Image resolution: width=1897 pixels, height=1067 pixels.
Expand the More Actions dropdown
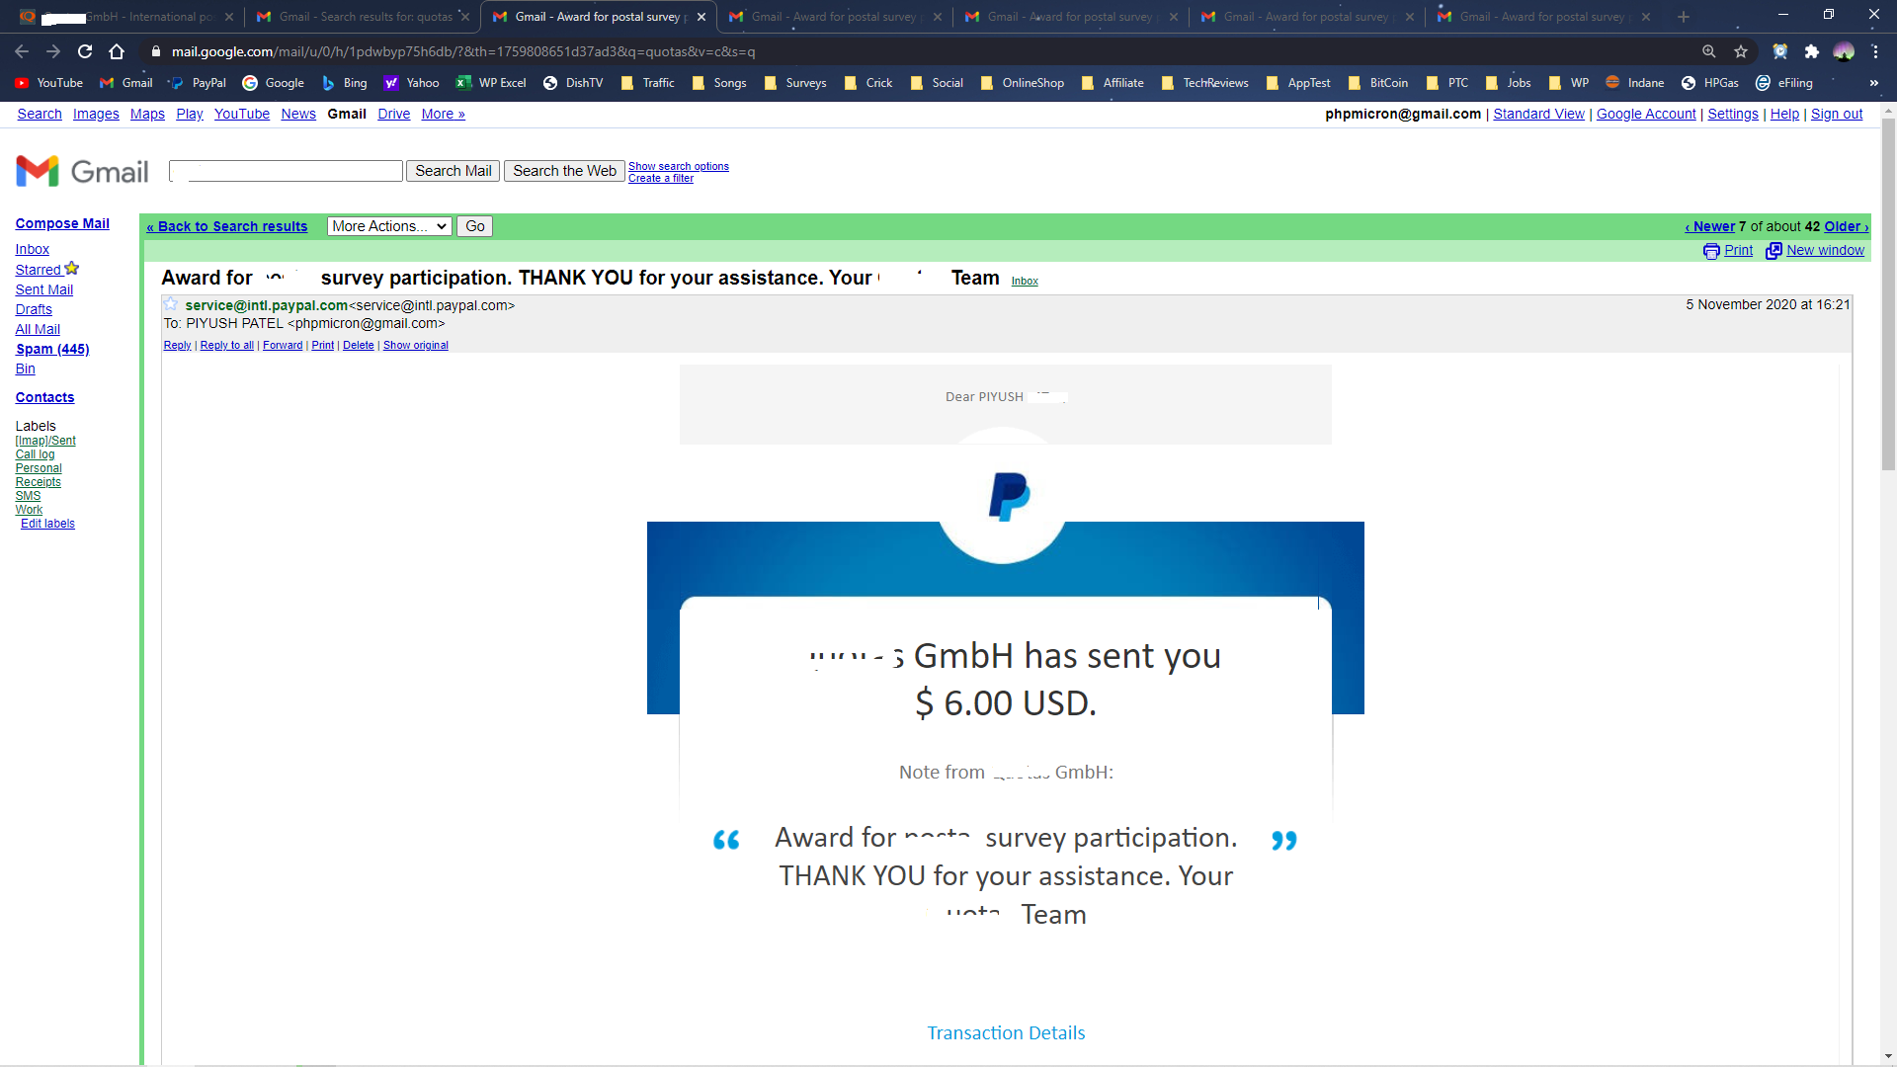(389, 226)
